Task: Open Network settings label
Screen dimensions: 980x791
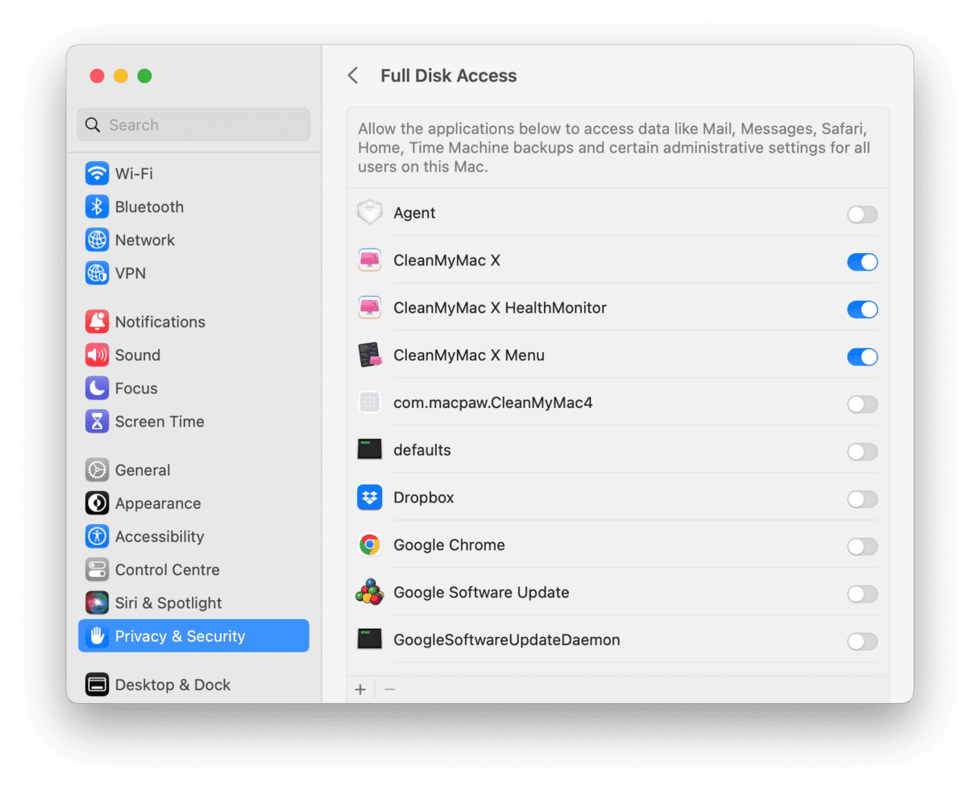Action: [x=145, y=239]
